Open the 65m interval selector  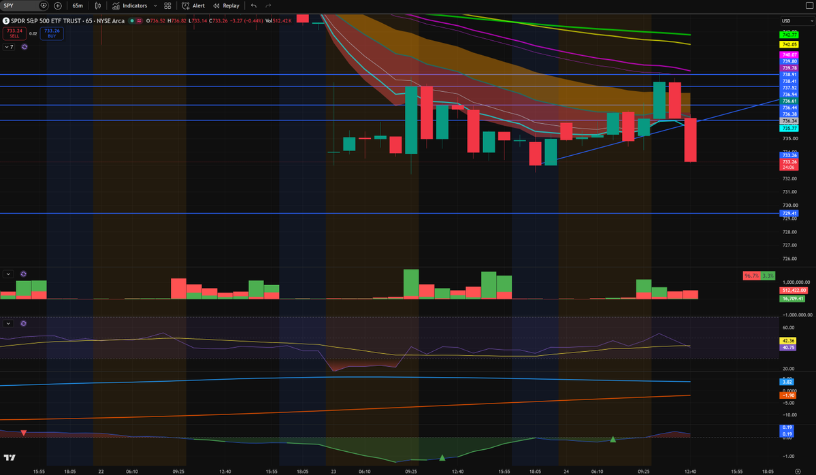point(78,5)
